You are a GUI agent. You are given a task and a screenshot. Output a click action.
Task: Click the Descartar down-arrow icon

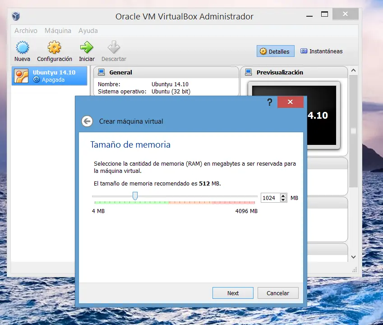[114, 47]
